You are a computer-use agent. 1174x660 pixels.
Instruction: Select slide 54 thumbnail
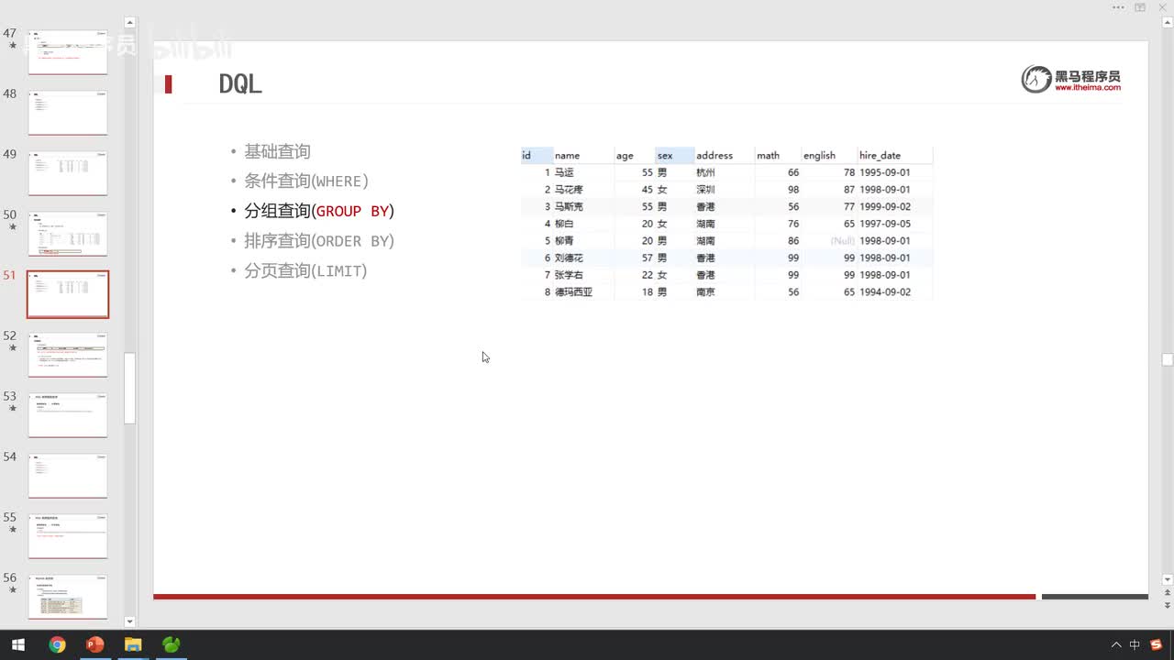click(68, 476)
